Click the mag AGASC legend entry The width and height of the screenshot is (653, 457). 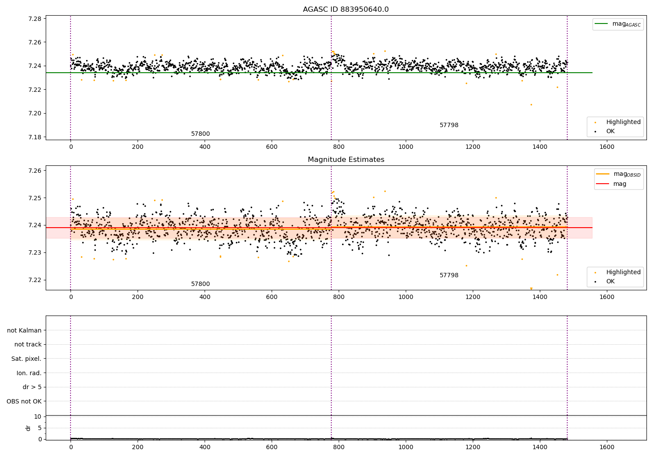(x=618, y=24)
